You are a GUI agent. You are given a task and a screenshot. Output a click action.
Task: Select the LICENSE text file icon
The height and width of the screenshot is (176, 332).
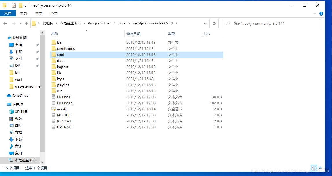tap(54, 97)
